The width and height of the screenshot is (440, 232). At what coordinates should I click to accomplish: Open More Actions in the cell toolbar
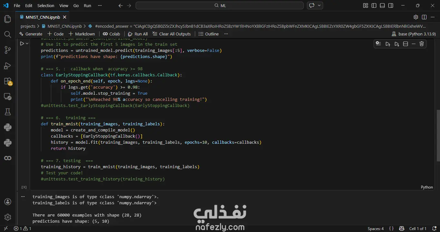point(413,44)
